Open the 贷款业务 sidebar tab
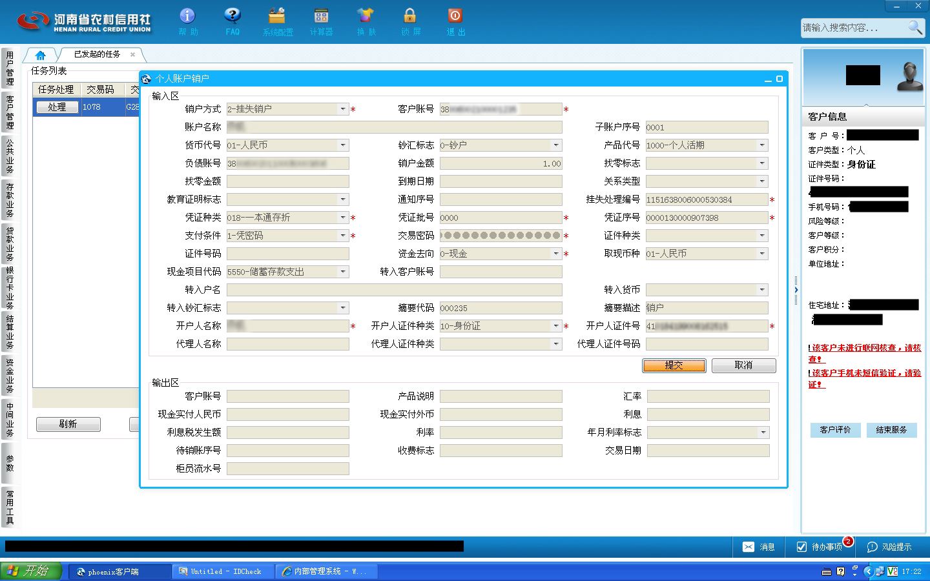Viewport: 930px width, 581px height. pos(10,244)
